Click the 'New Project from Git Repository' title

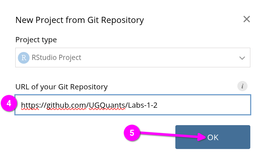(80, 20)
